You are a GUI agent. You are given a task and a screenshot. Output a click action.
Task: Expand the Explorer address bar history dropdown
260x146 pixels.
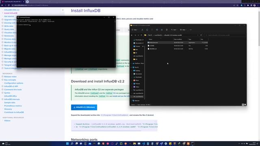coord(198,35)
